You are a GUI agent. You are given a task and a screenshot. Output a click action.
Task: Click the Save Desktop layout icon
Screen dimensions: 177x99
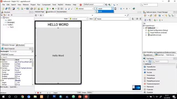pos(106,5)
